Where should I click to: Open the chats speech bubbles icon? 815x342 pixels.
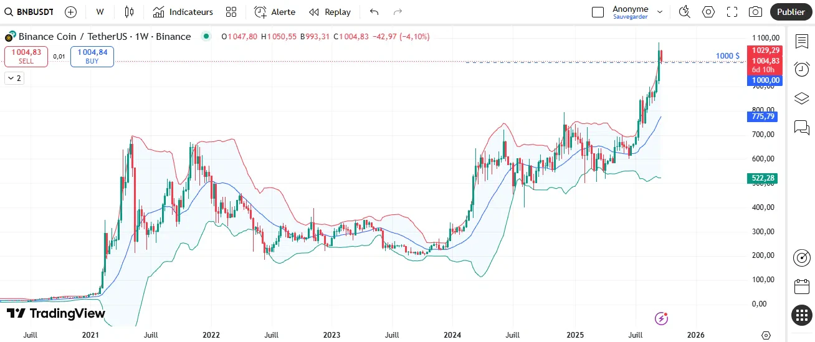(x=801, y=128)
